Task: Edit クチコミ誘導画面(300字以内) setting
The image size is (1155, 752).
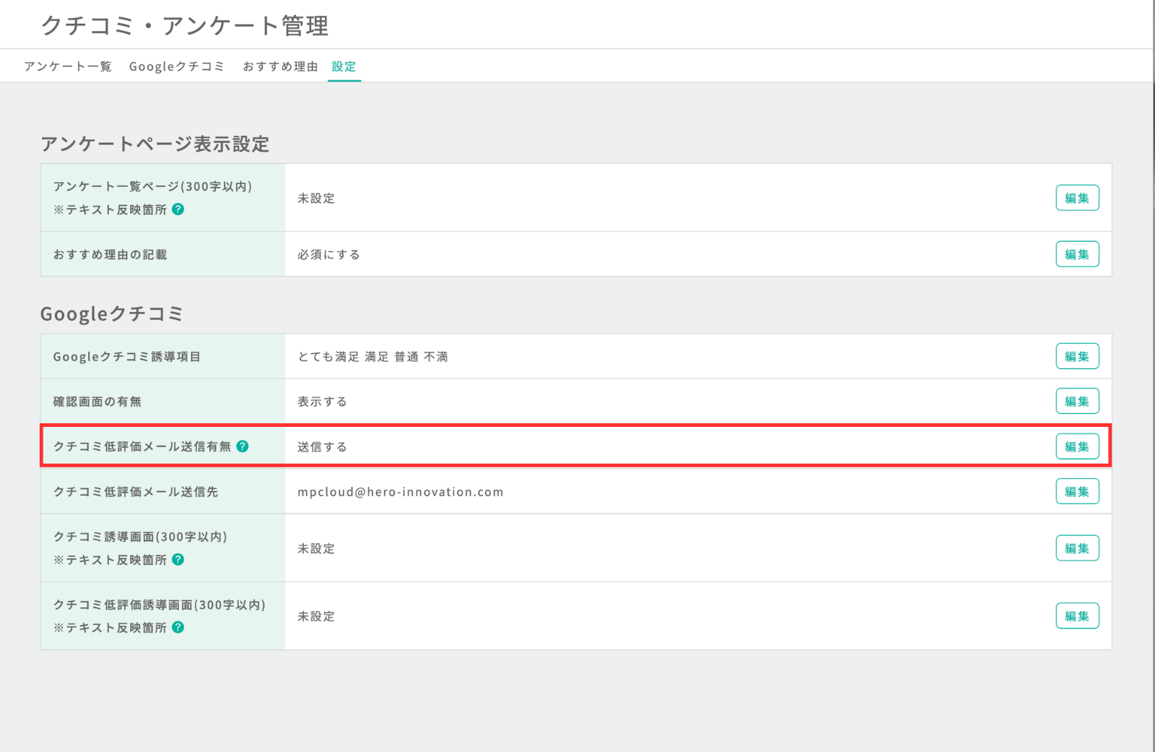Action: click(x=1077, y=548)
